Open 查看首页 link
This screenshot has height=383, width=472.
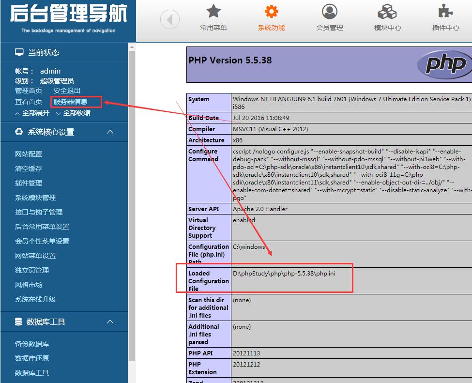(x=29, y=102)
